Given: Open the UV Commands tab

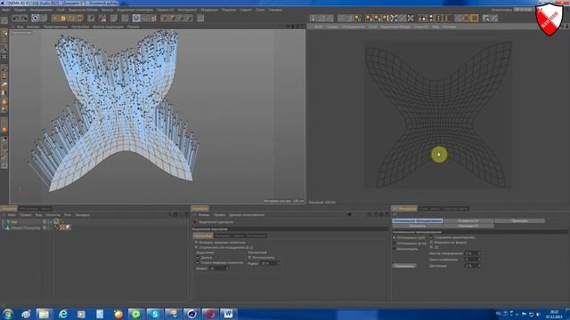Looking at the screenshot, I should (x=468, y=226).
